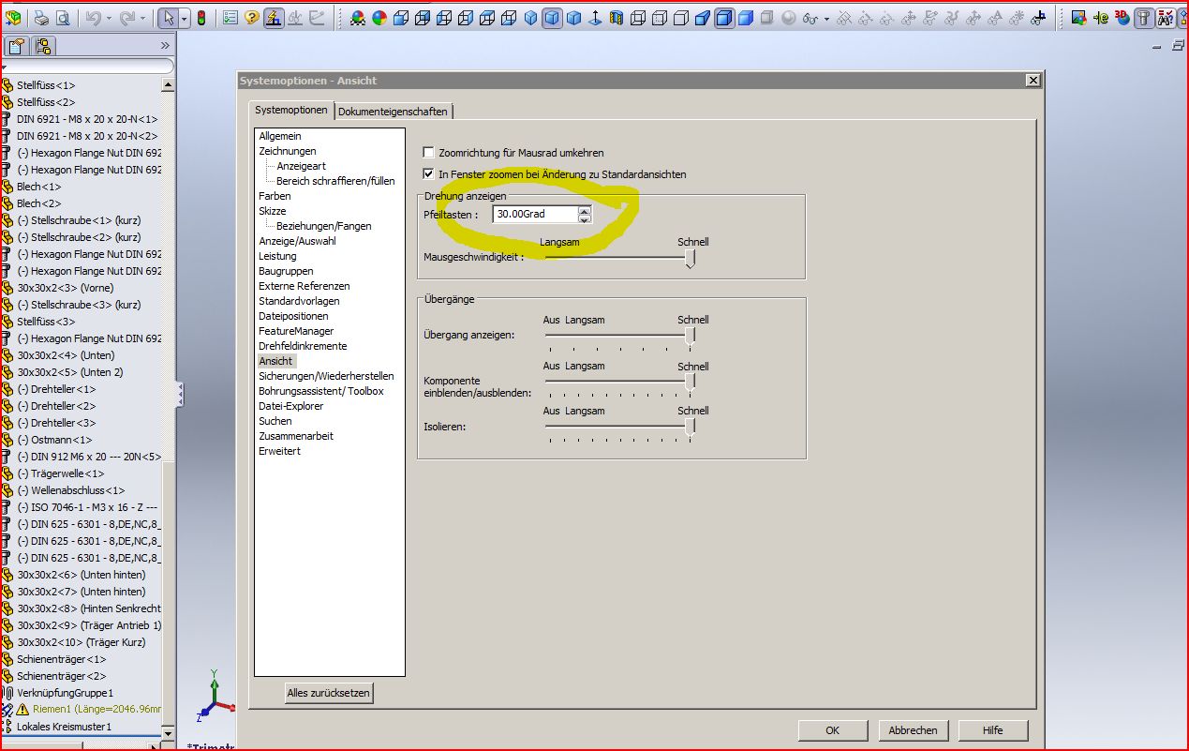The width and height of the screenshot is (1189, 751).
Task: Select 'Anzeige/Auswahl' options category
Action: coord(297,241)
